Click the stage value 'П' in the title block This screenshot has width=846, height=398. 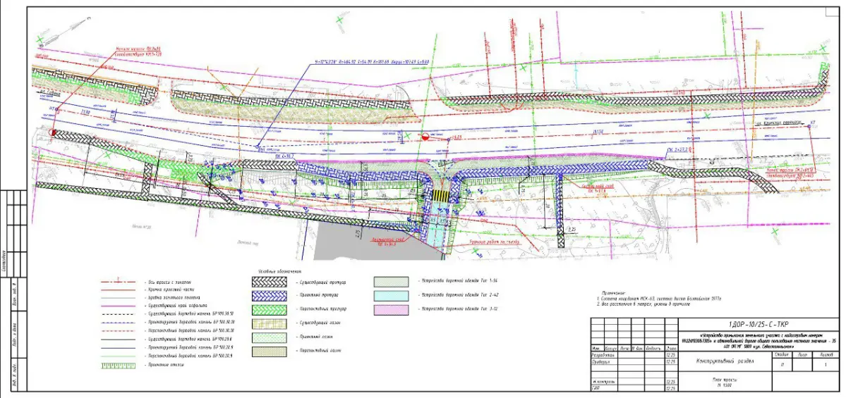pos(782,364)
